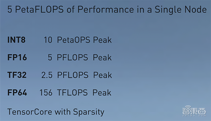The height and width of the screenshot is (121, 211).
Task: Click PFLOPS in the TF32 row
Action: click(73, 75)
